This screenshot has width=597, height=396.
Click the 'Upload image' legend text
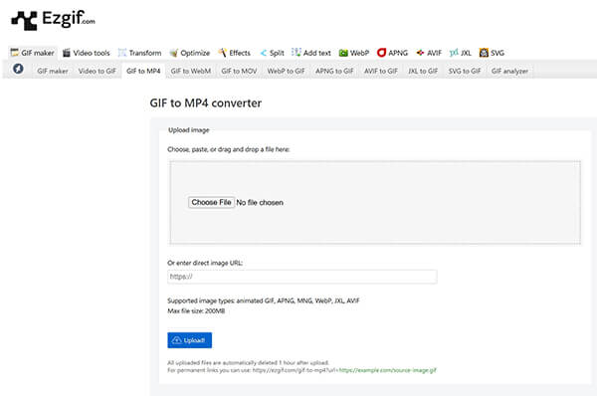point(189,130)
